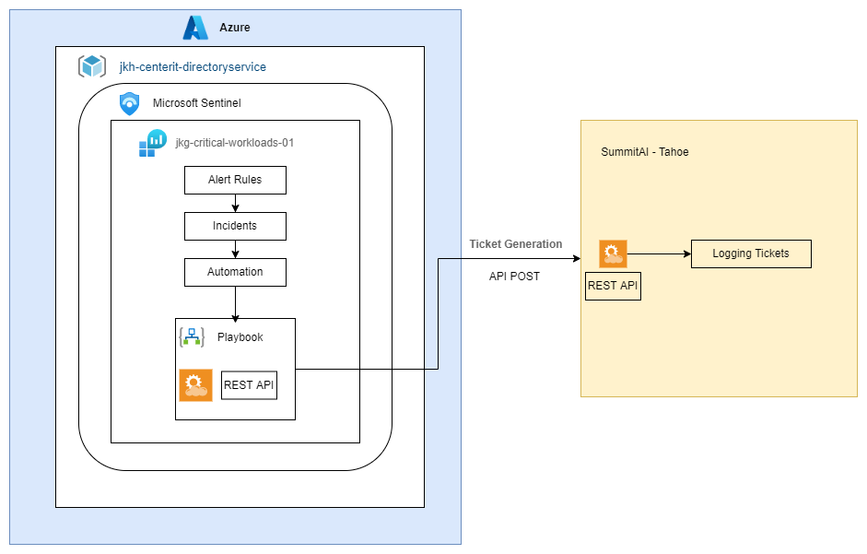Screen dimensions: 867x554
Task: Select the jkg-critical-workloads-01 label
Action: coord(234,143)
